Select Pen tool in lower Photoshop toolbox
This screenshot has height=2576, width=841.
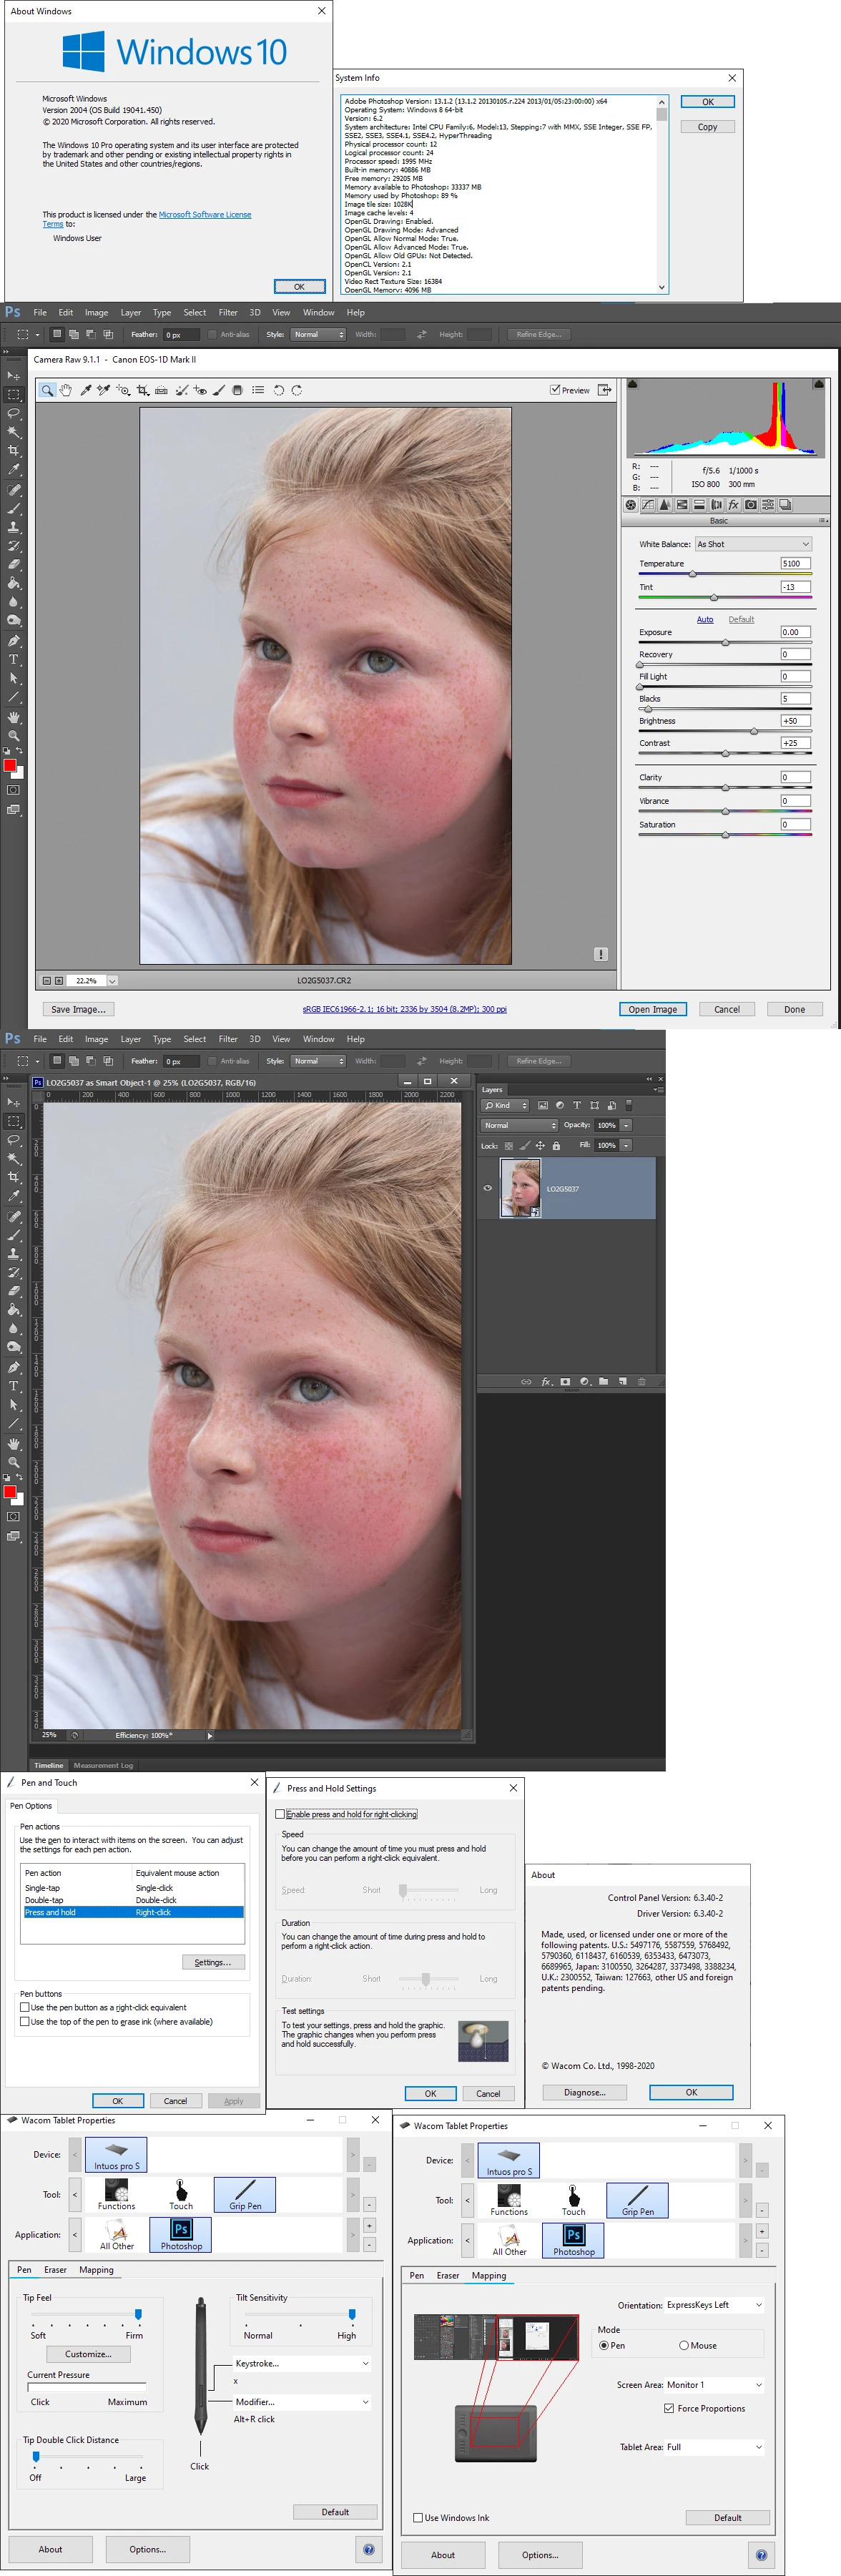click(x=14, y=1367)
